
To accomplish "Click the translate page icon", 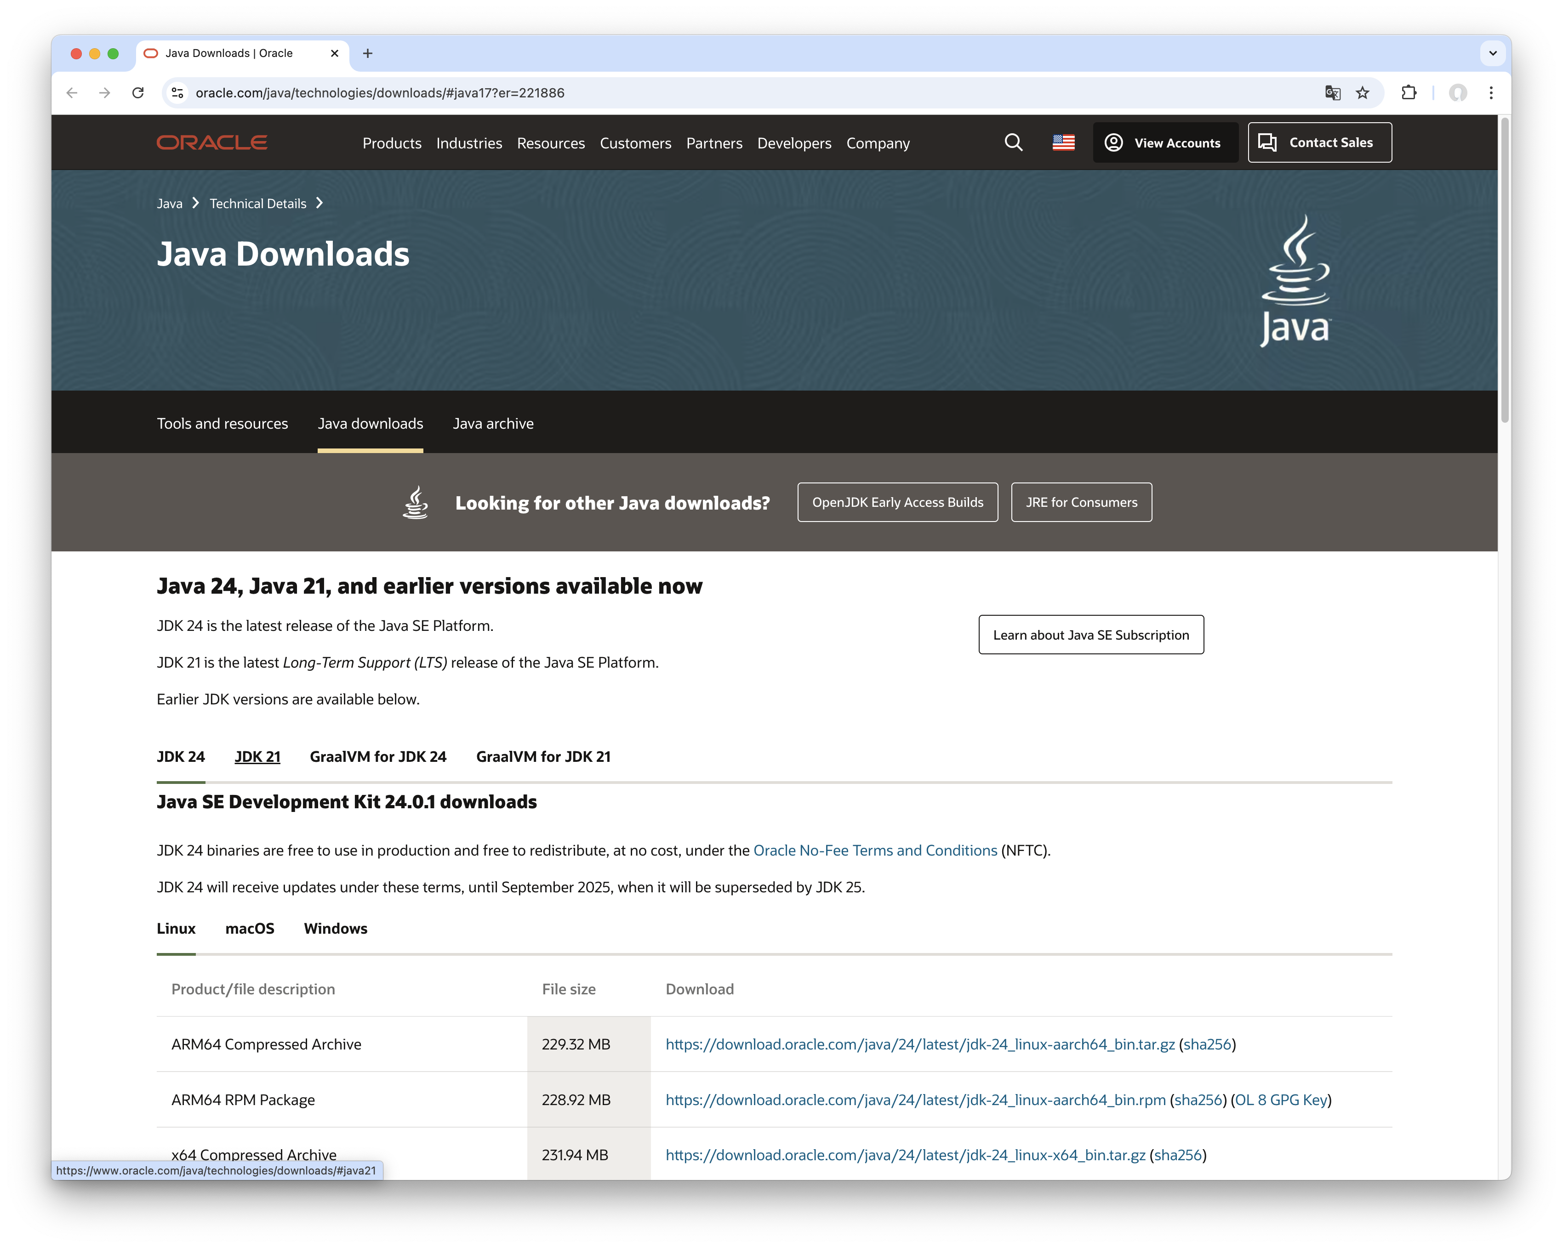I will 1332,93.
